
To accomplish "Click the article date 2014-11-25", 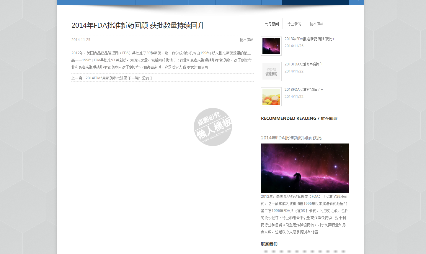I will tap(81, 40).
